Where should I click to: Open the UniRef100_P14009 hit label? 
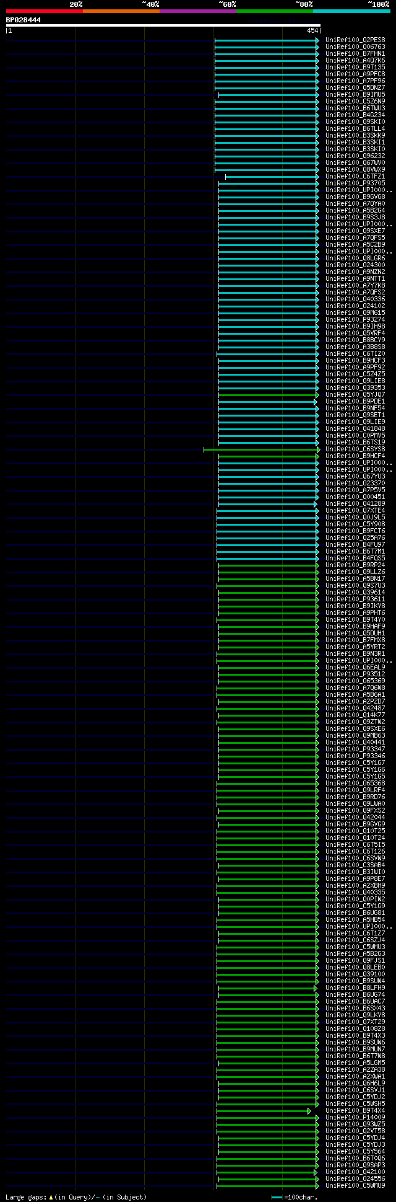tap(355, 1118)
